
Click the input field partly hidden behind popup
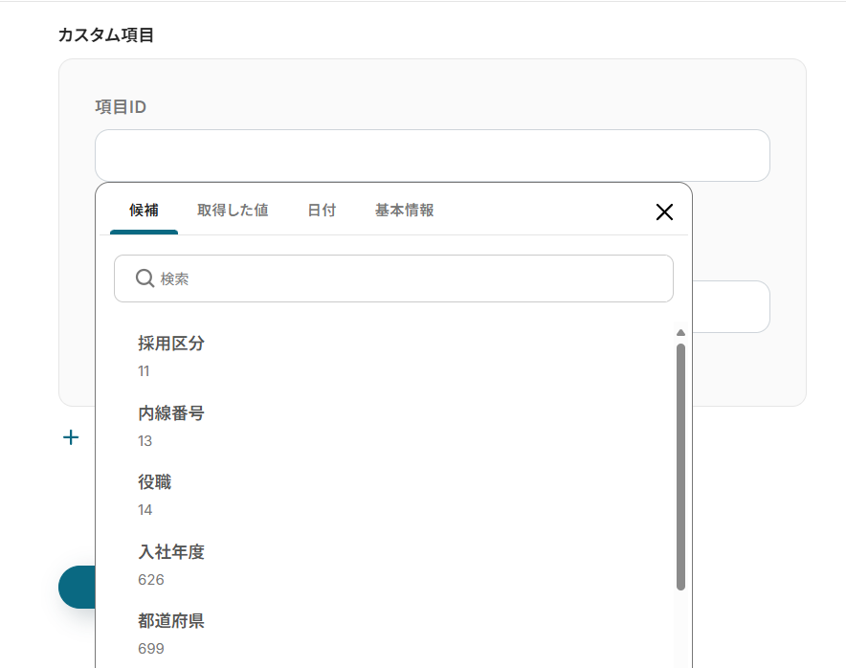pos(731,306)
